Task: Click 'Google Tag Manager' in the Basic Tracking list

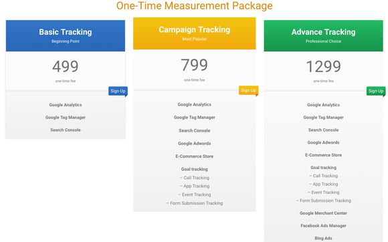Action: pyautogui.click(x=66, y=118)
